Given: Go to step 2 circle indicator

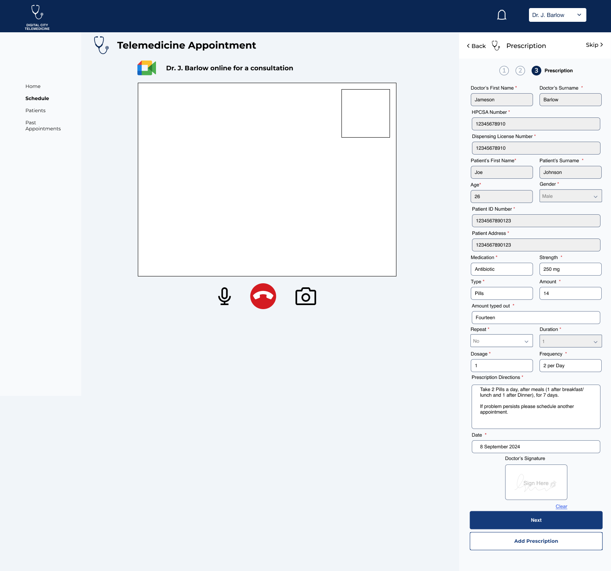Looking at the screenshot, I should point(520,71).
